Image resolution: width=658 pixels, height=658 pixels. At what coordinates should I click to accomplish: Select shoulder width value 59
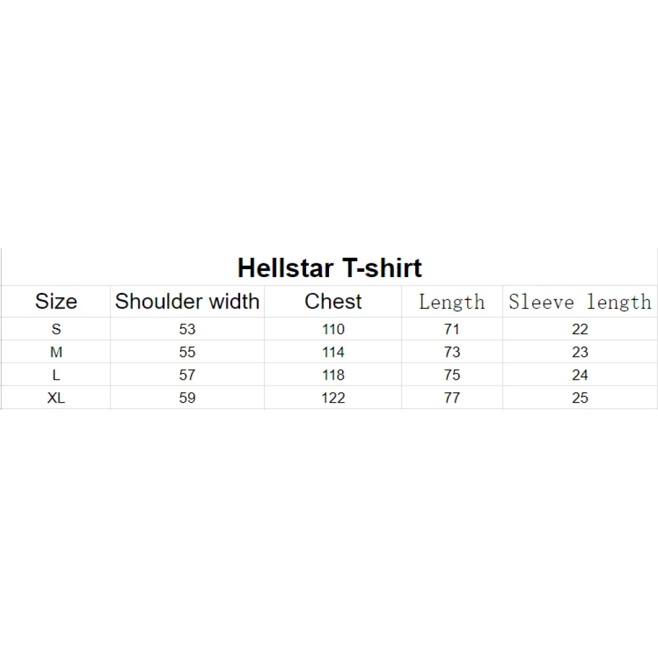(187, 397)
